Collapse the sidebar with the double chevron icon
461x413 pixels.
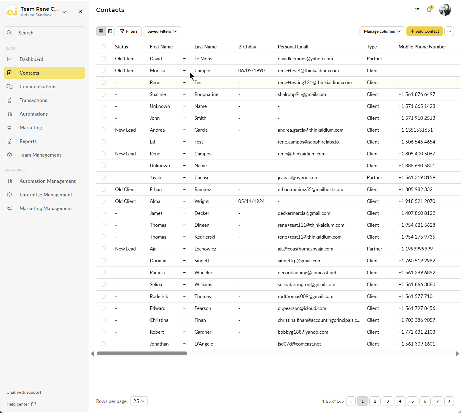pos(80,12)
